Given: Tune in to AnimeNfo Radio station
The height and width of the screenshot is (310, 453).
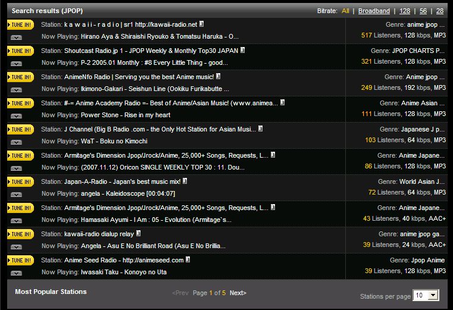Looking at the screenshot, I should point(20,77).
